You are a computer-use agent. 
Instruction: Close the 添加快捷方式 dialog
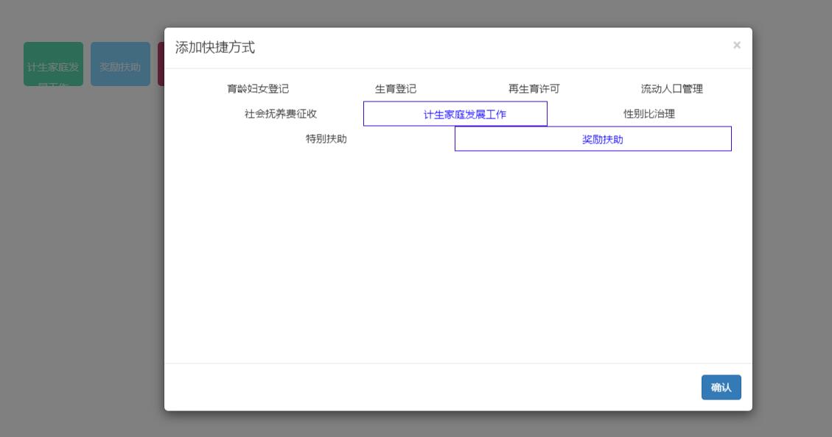[736, 46]
